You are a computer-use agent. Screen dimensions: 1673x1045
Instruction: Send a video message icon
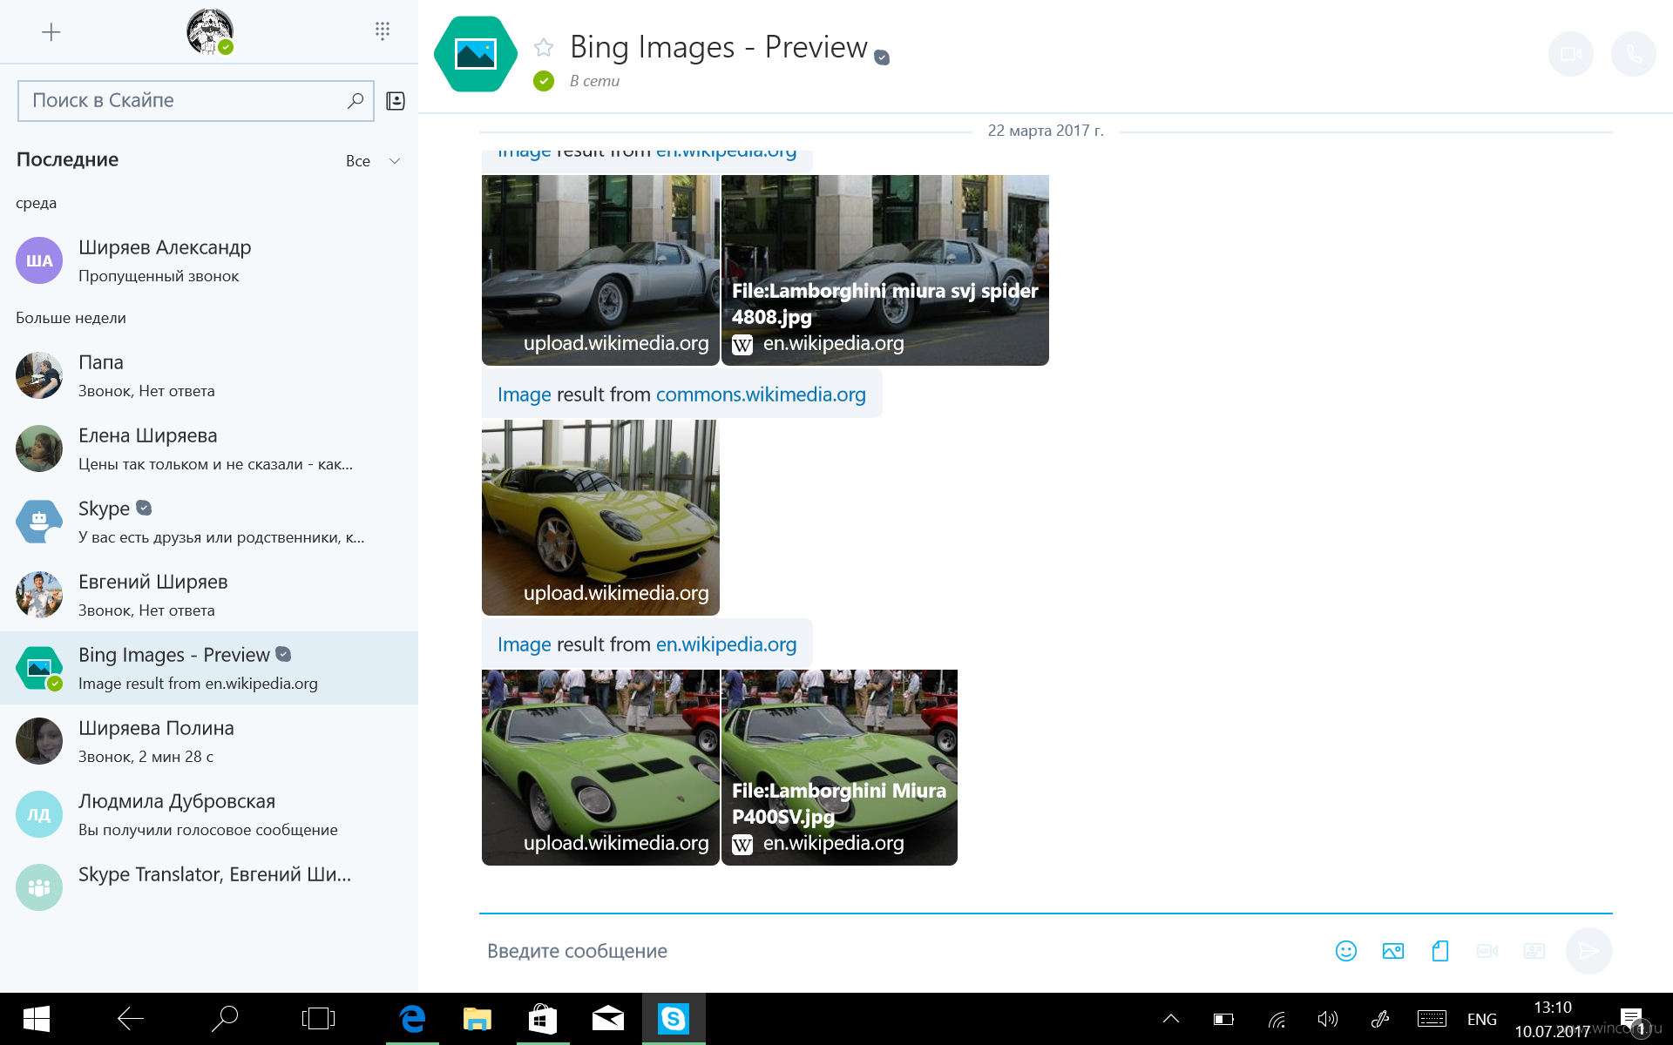(x=1487, y=951)
